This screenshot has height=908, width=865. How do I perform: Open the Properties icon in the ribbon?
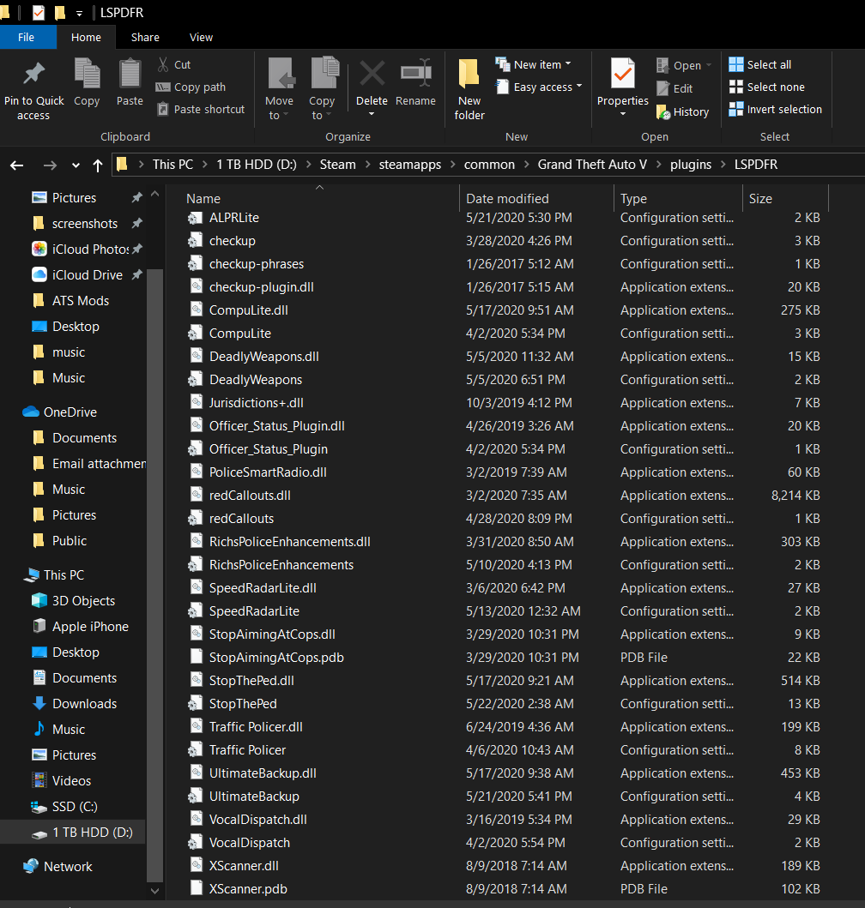pos(622,75)
